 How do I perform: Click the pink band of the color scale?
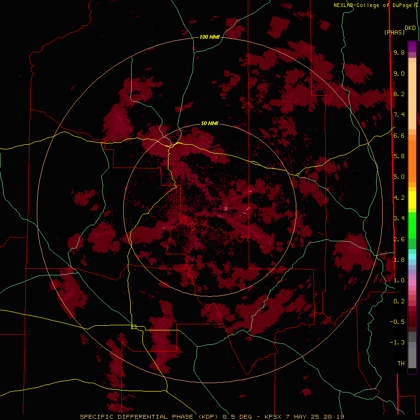pos(412,283)
